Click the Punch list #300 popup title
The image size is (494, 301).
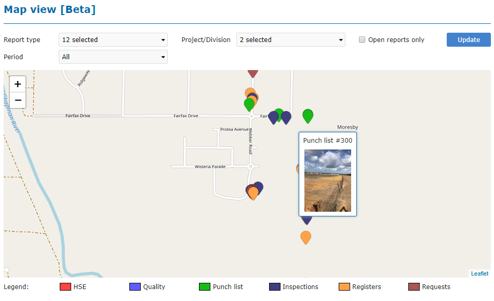point(327,141)
